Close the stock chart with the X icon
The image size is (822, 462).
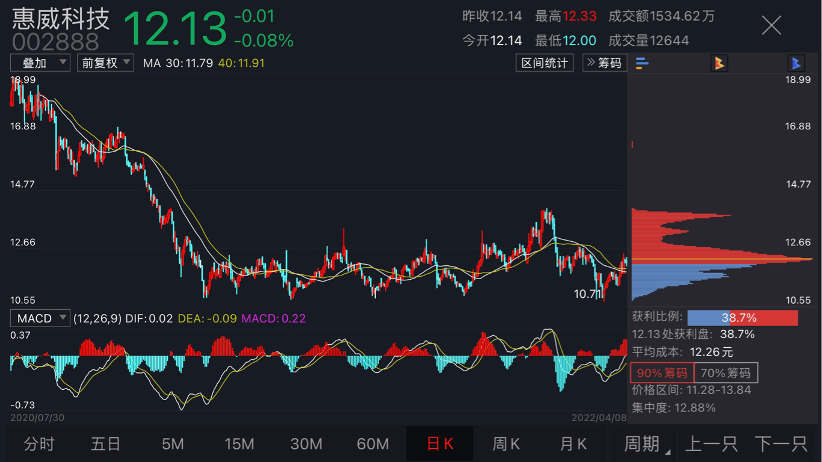[x=771, y=25]
